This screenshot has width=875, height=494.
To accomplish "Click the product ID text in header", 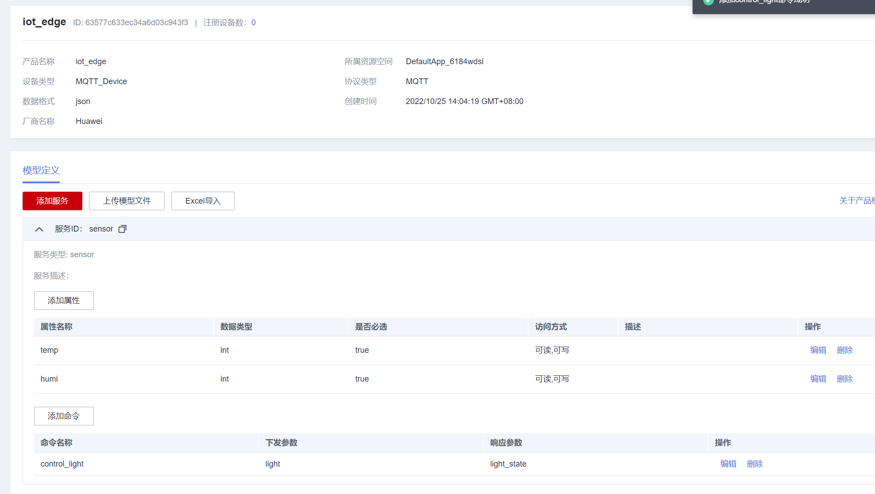I will pos(131,23).
